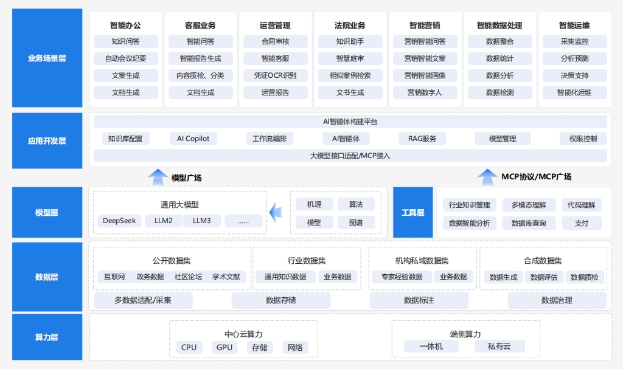
Task: Select the RAG服务 box
Action: [x=422, y=139]
